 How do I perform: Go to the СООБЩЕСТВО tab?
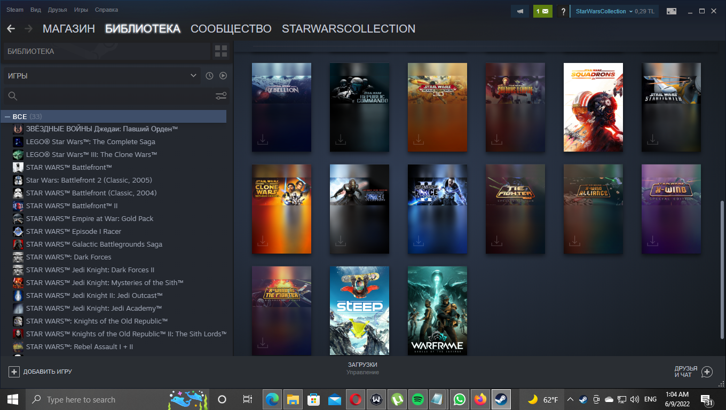[231, 29]
